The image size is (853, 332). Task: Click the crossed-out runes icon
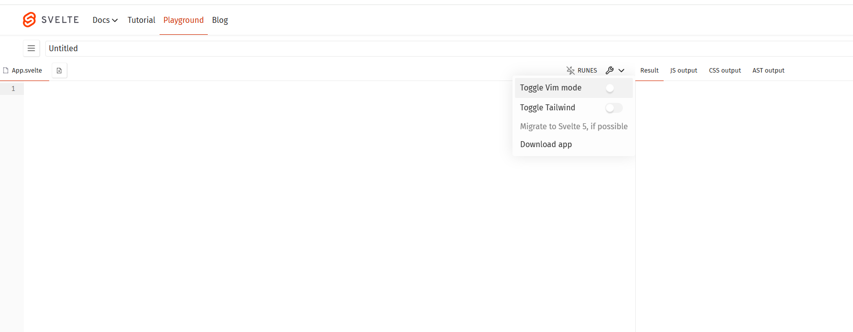pos(570,71)
